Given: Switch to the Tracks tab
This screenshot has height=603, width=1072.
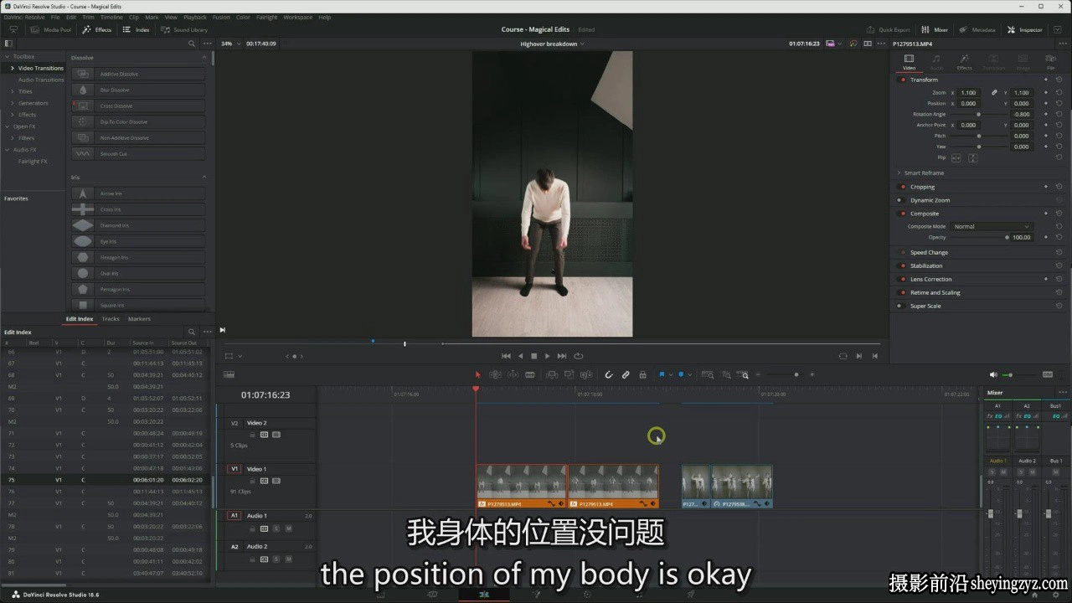Looking at the screenshot, I should (x=111, y=318).
